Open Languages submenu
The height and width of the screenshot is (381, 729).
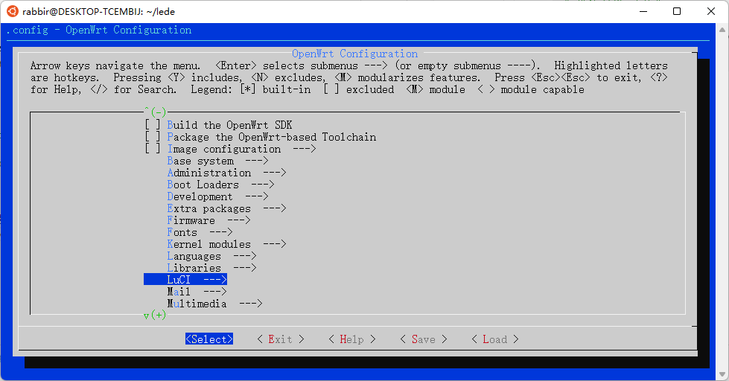[211, 256]
